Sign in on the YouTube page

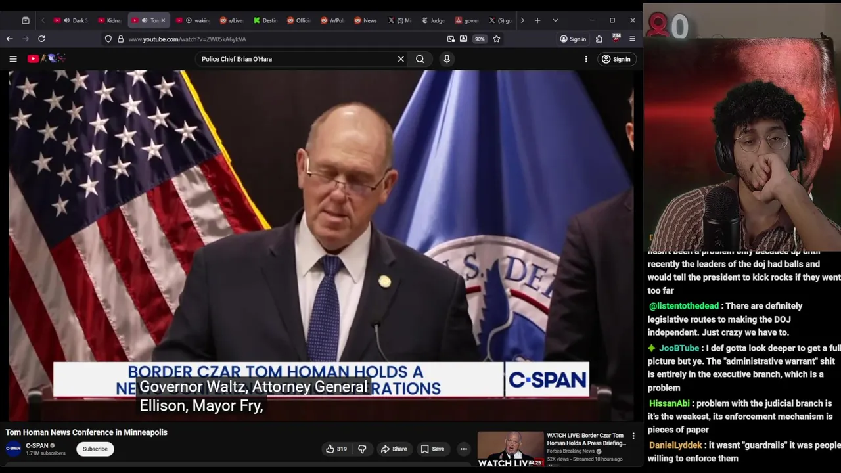click(x=616, y=59)
